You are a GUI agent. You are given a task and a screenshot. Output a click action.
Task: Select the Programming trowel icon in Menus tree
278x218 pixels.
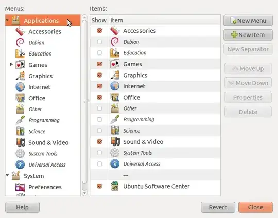click(x=20, y=120)
